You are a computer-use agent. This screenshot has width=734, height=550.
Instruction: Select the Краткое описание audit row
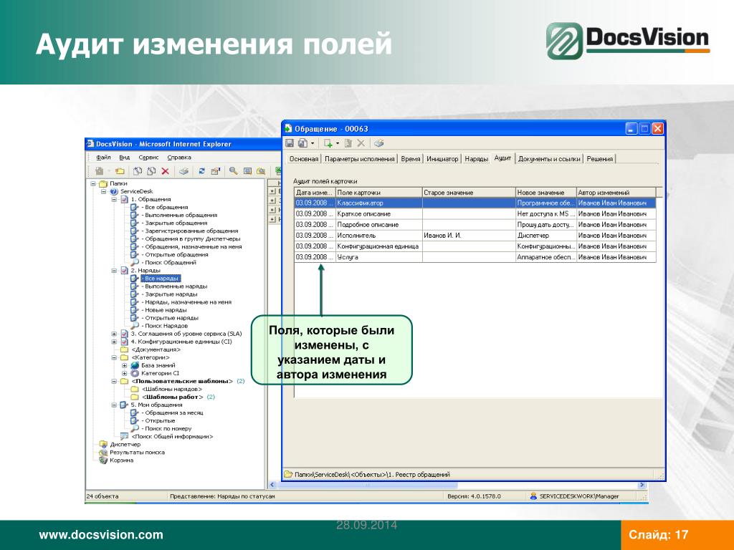click(x=475, y=213)
